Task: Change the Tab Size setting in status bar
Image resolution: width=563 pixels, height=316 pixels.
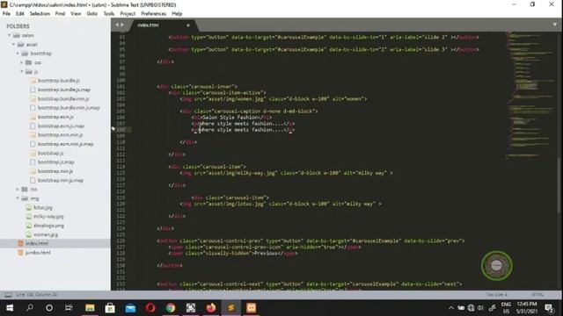Action: coord(496,295)
